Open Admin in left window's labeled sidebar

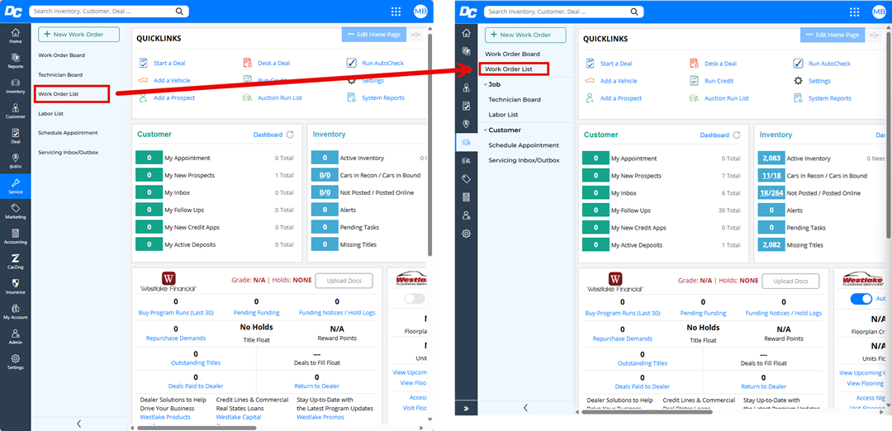[x=16, y=335]
